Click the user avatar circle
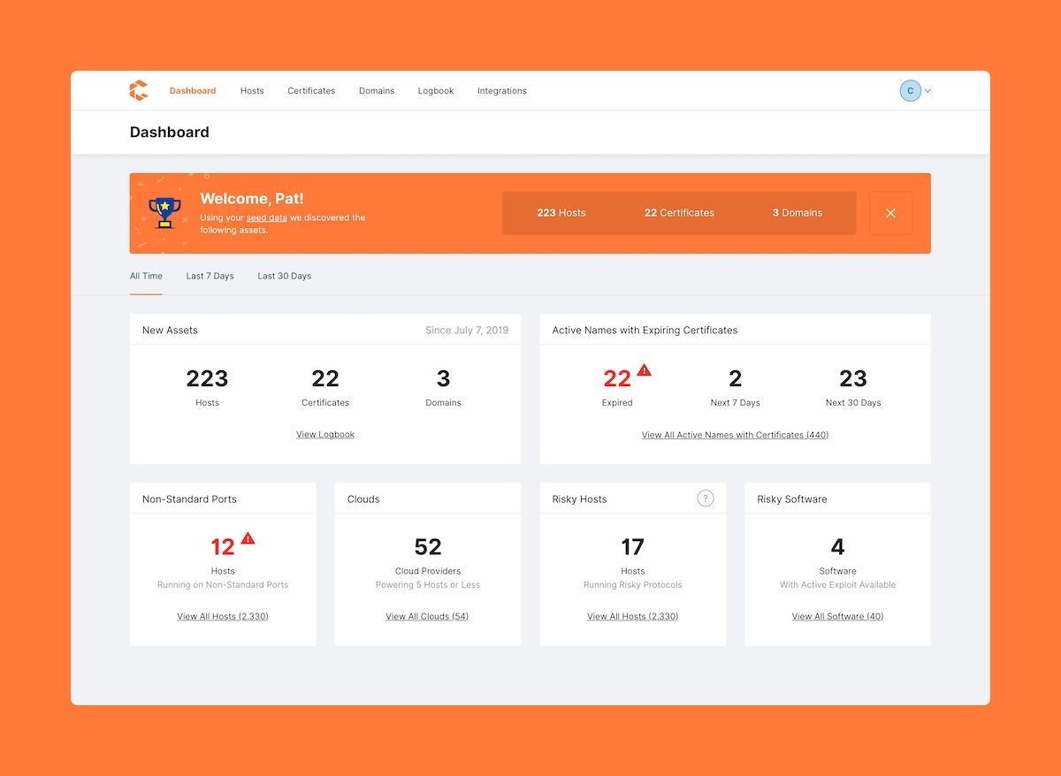Screen dimensions: 1061x776 [910, 90]
